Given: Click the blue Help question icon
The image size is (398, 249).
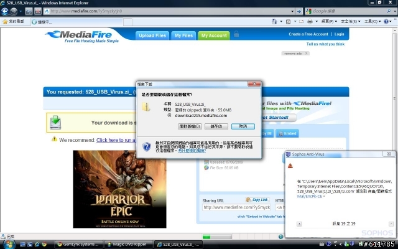Looking at the screenshot, I should (386, 22).
